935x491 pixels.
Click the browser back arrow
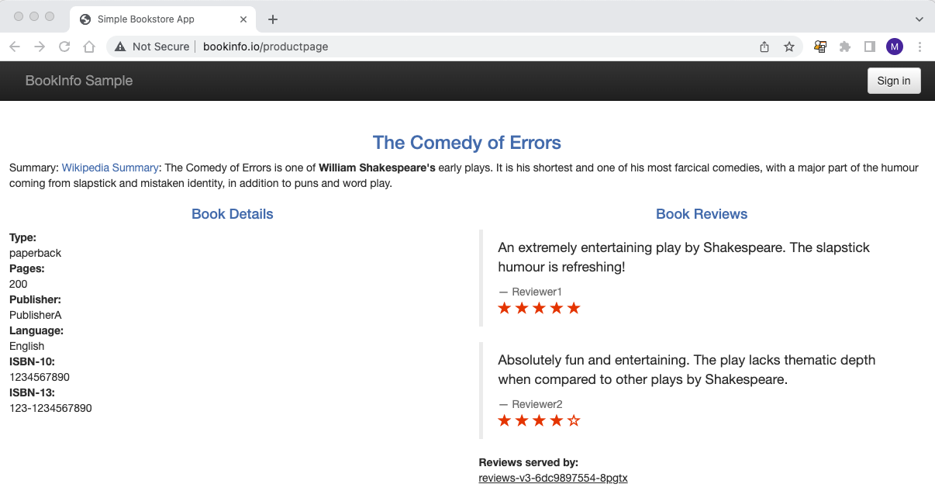tap(15, 47)
